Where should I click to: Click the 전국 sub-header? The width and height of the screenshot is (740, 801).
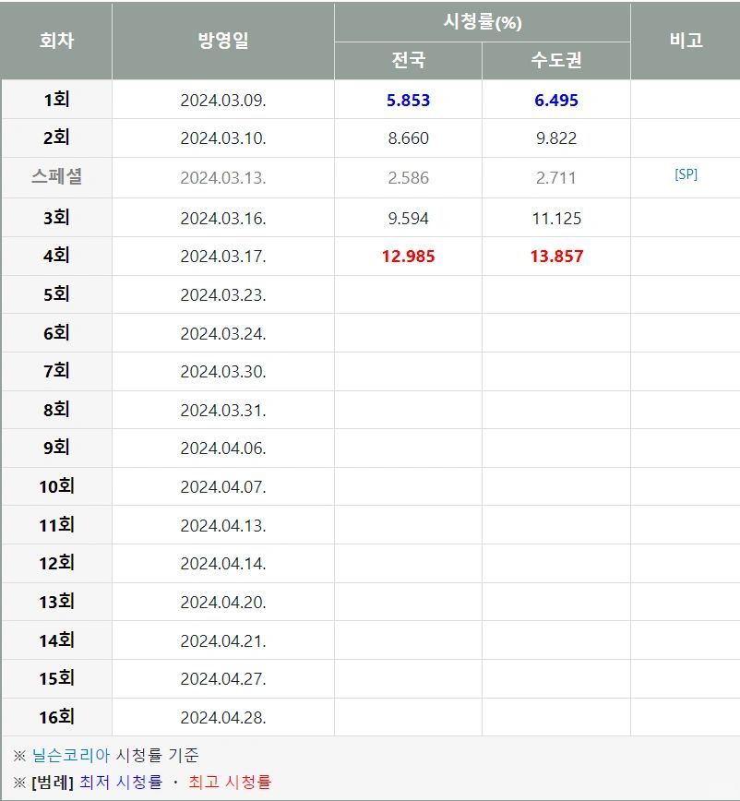[x=408, y=60]
